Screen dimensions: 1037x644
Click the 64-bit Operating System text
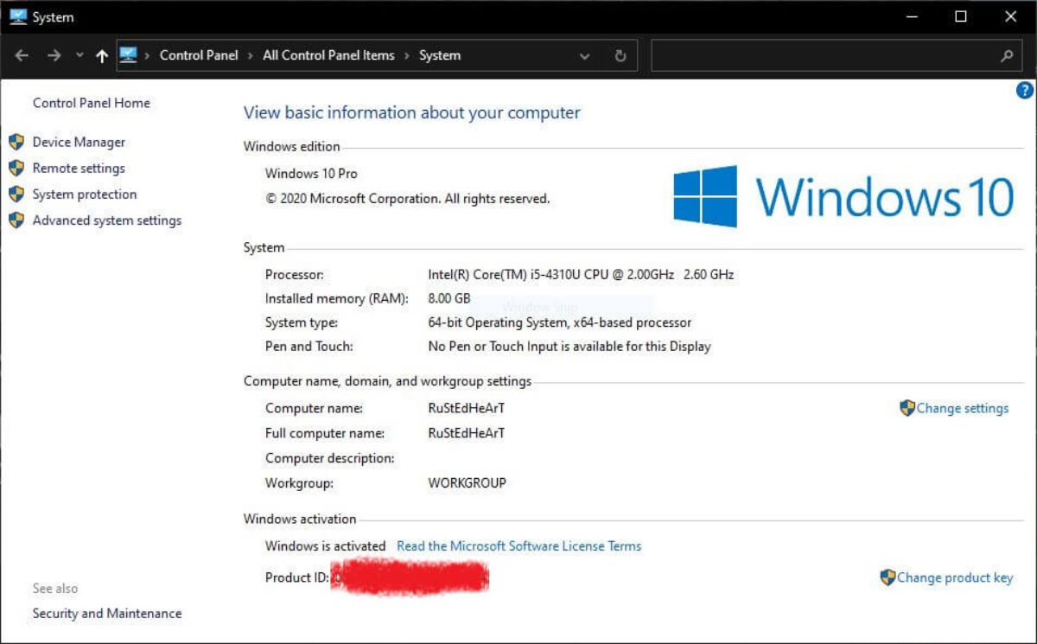pos(560,322)
